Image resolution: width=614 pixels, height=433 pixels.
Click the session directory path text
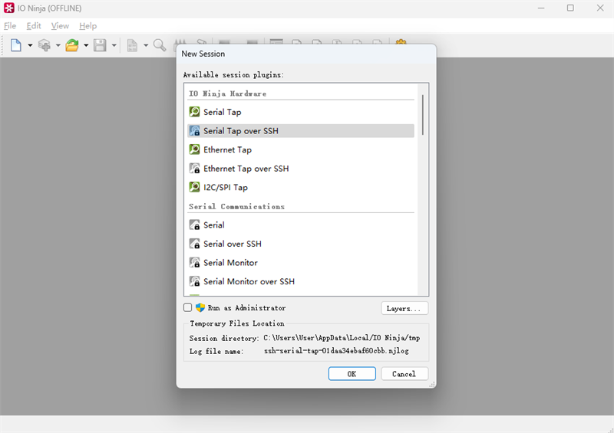tap(342, 337)
